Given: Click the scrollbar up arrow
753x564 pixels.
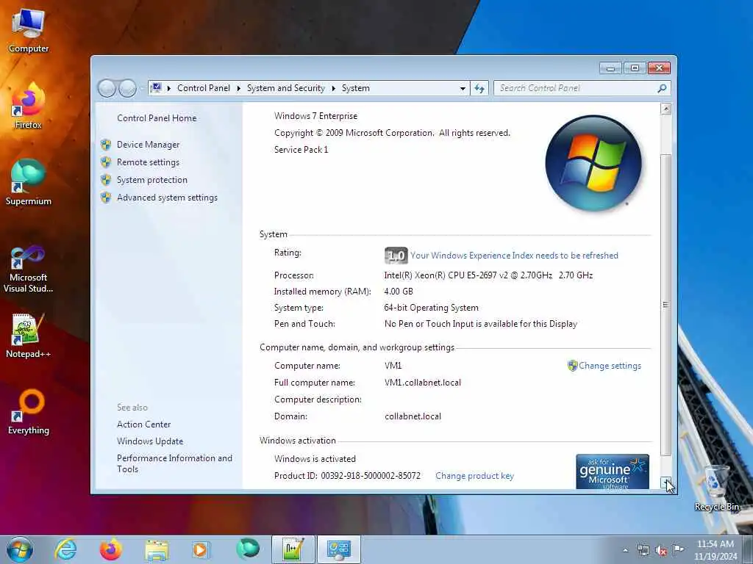Looking at the screenshot, I should click(665, 109).
